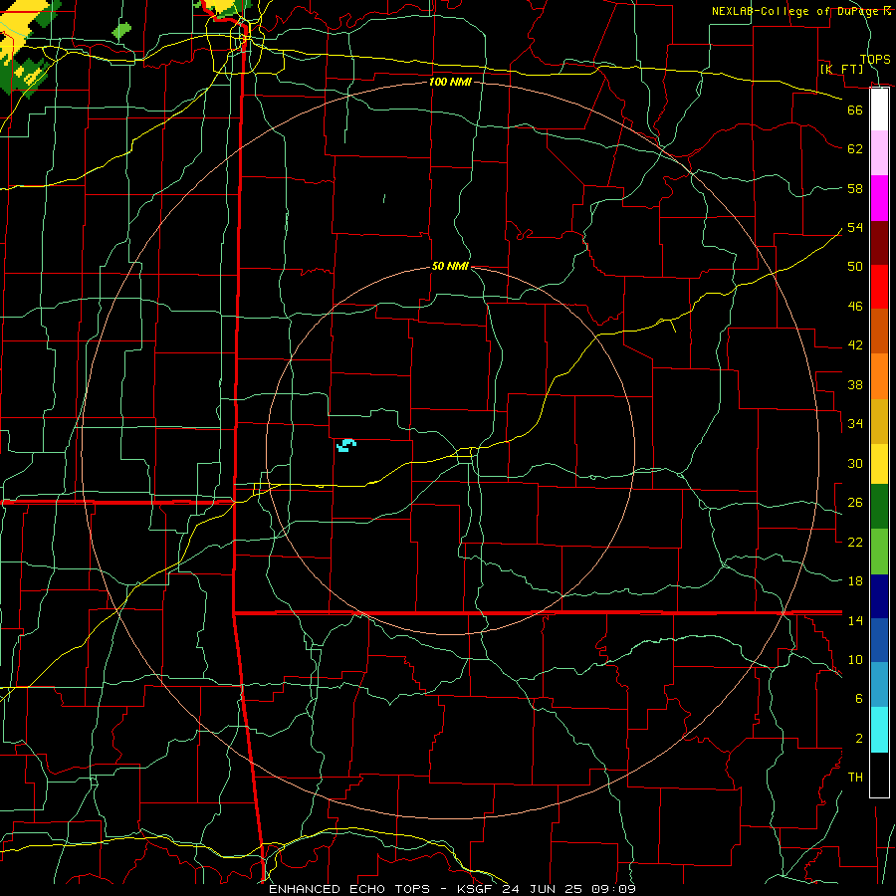The height and width of the screenshot is (896, 896).
Task: Click the 42 legend value
Action: (x=855, y=345)
